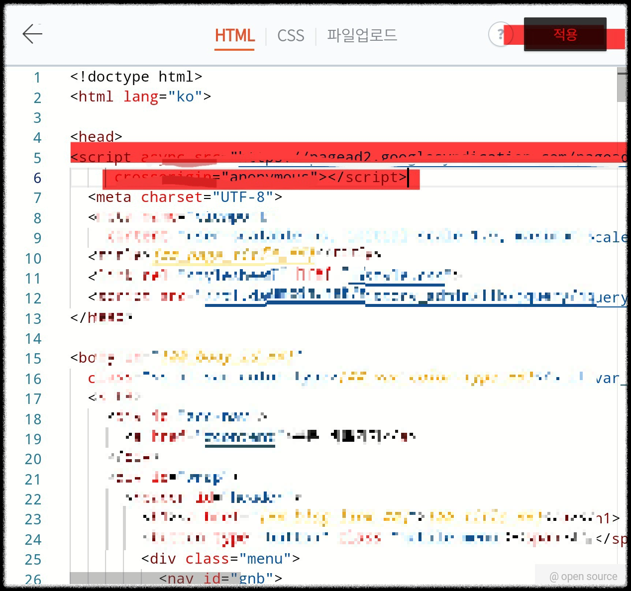The width and height of the screenshot is (631, 591).
Task: Click the '<nav id="gnb">' code line
Action: tap(220, 578)
